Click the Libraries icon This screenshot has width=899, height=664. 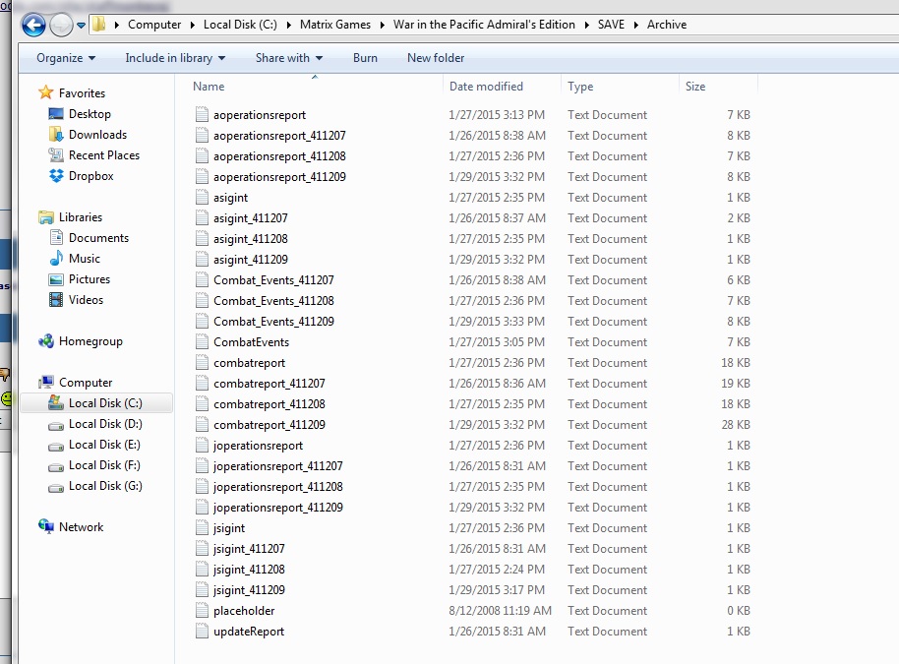click(x=46, y=217)
